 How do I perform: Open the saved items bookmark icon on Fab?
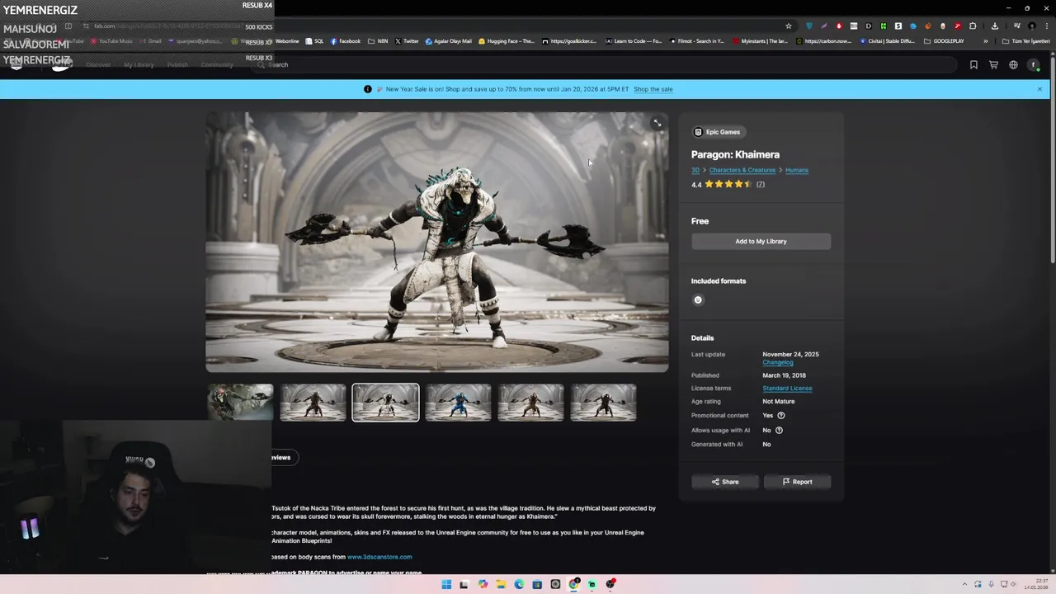[973, 64]
